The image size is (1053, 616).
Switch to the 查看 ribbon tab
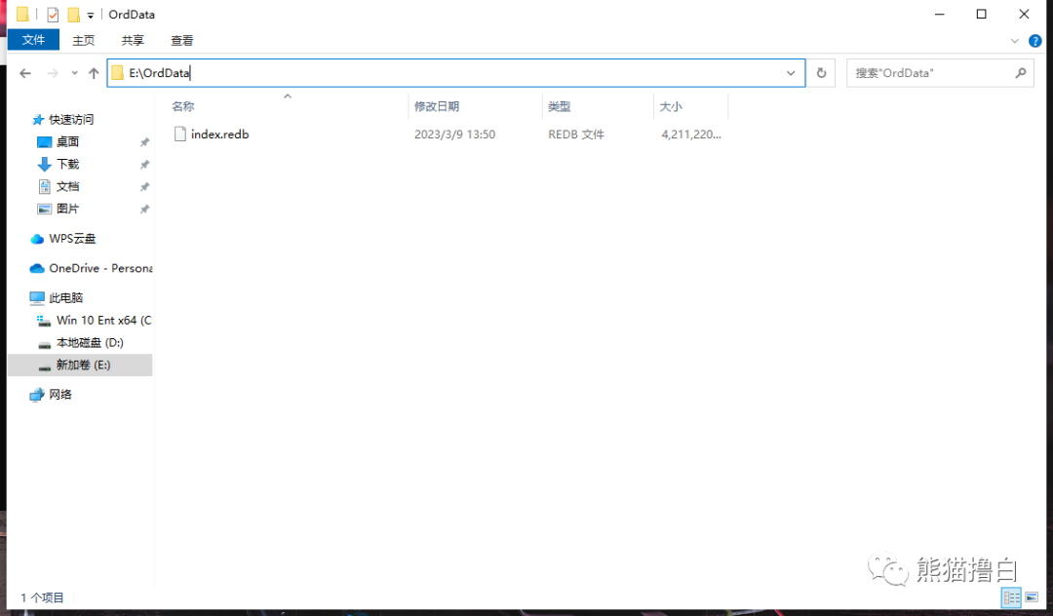coord(181,40)
